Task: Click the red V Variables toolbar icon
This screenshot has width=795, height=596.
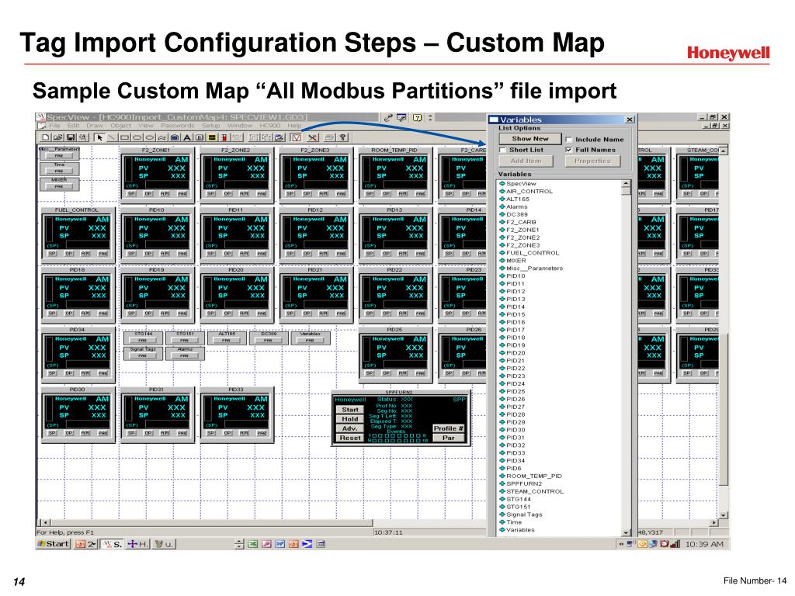Action: tap(297, 137)
